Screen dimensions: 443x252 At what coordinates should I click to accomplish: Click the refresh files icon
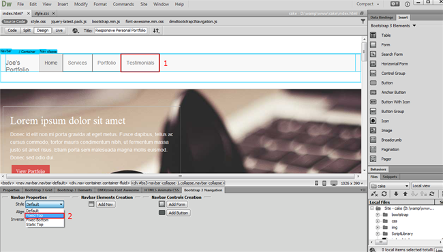[x=384, y=194]
